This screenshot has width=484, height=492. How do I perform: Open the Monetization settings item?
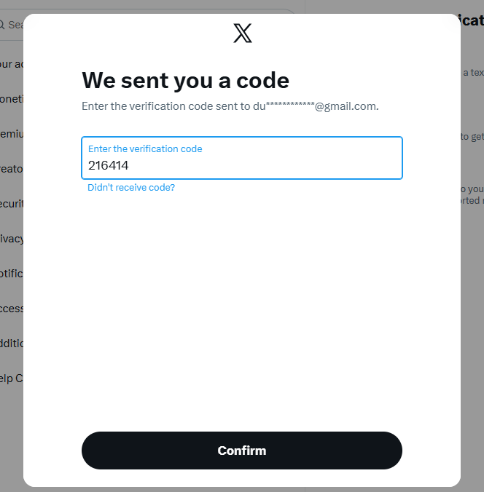click(x=11, y=99)
